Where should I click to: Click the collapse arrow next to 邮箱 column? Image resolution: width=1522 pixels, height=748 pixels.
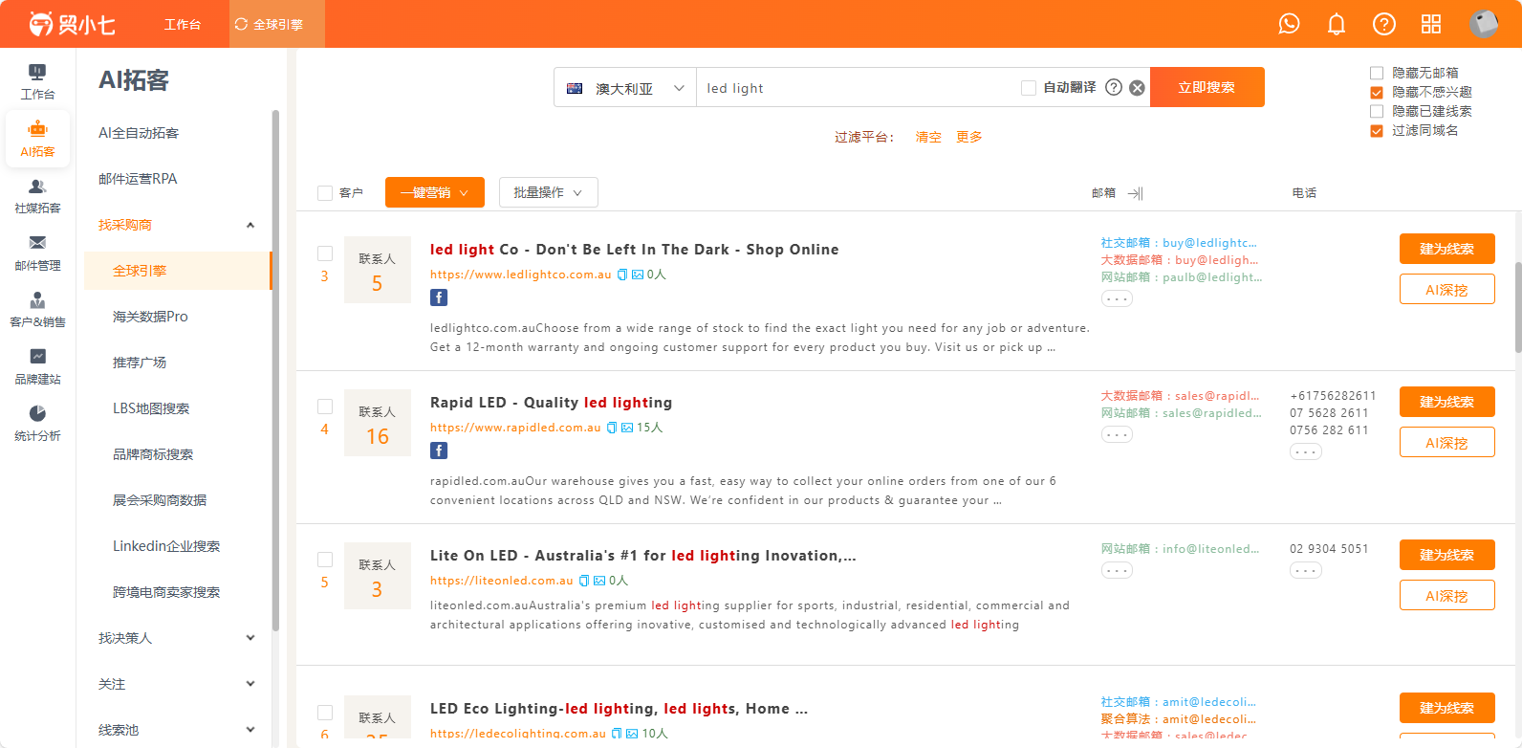[x=1135, y=193]
